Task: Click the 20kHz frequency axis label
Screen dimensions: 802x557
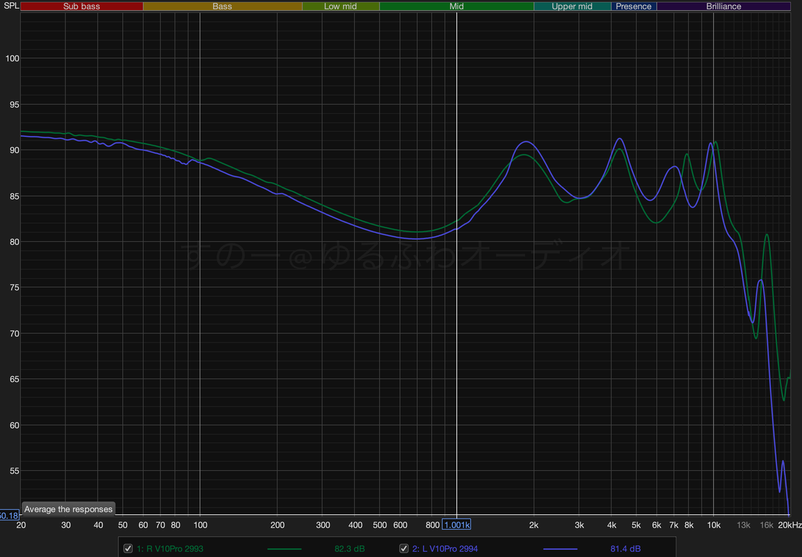Action: 789,526
